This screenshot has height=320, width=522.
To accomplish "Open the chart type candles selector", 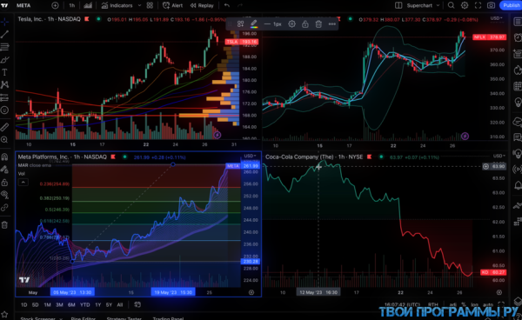I will pyautogui.click(x=88, y=5).
